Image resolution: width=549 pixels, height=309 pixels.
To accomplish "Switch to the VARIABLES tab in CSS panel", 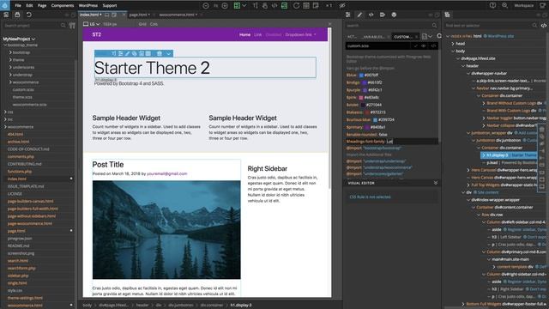I will 373,37.
